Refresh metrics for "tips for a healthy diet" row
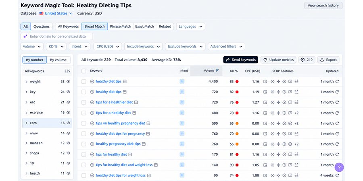 tap(337, 113)
